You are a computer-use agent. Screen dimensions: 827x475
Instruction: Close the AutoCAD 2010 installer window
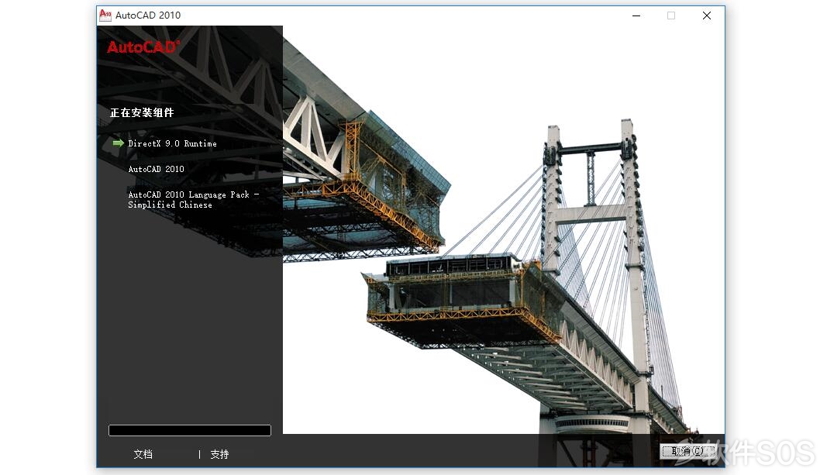pos(707,15)
